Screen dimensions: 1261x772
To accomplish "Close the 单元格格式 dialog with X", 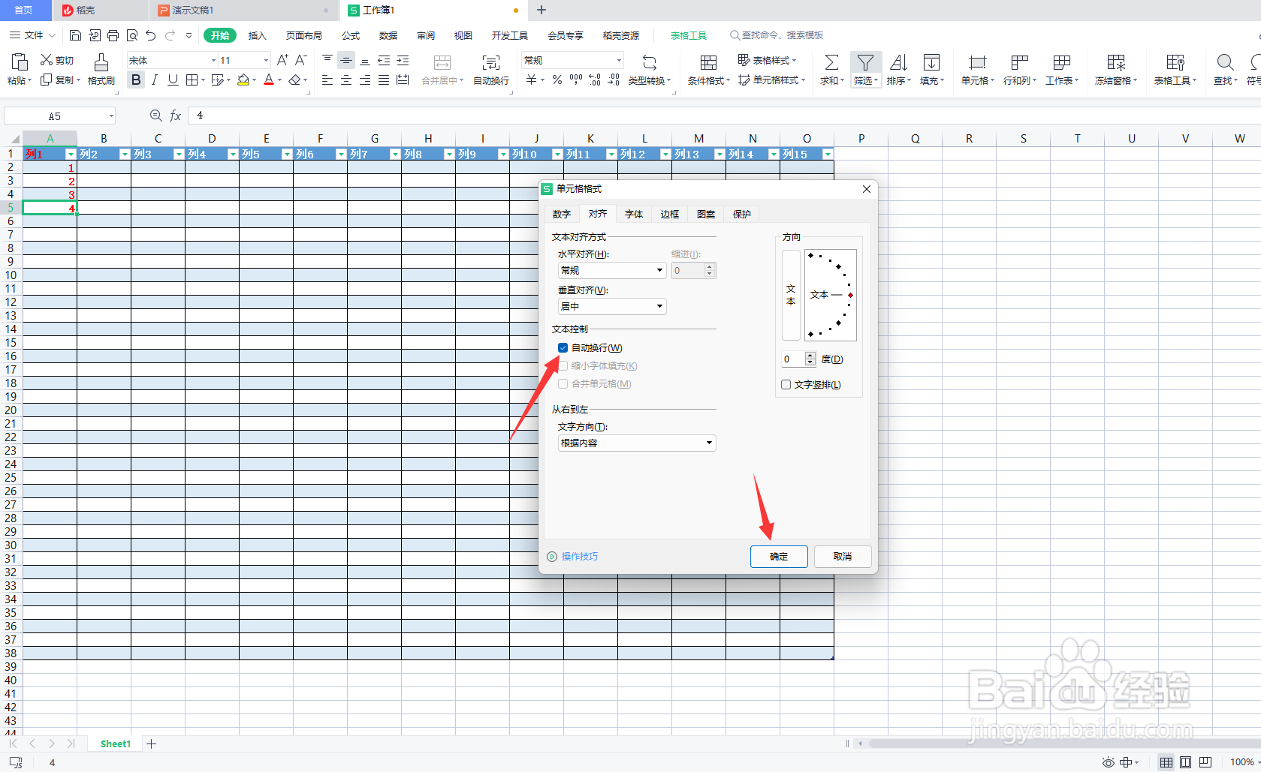I will coord(867,189).
